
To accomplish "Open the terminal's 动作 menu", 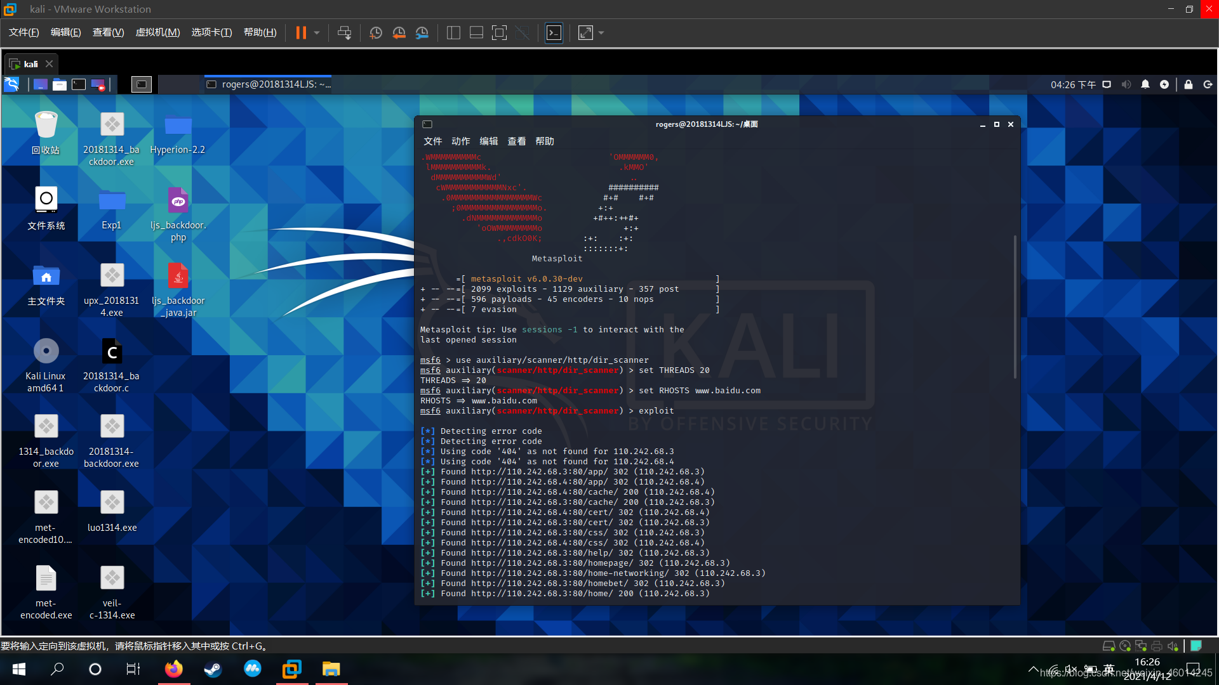I will [x=460, y=141].
